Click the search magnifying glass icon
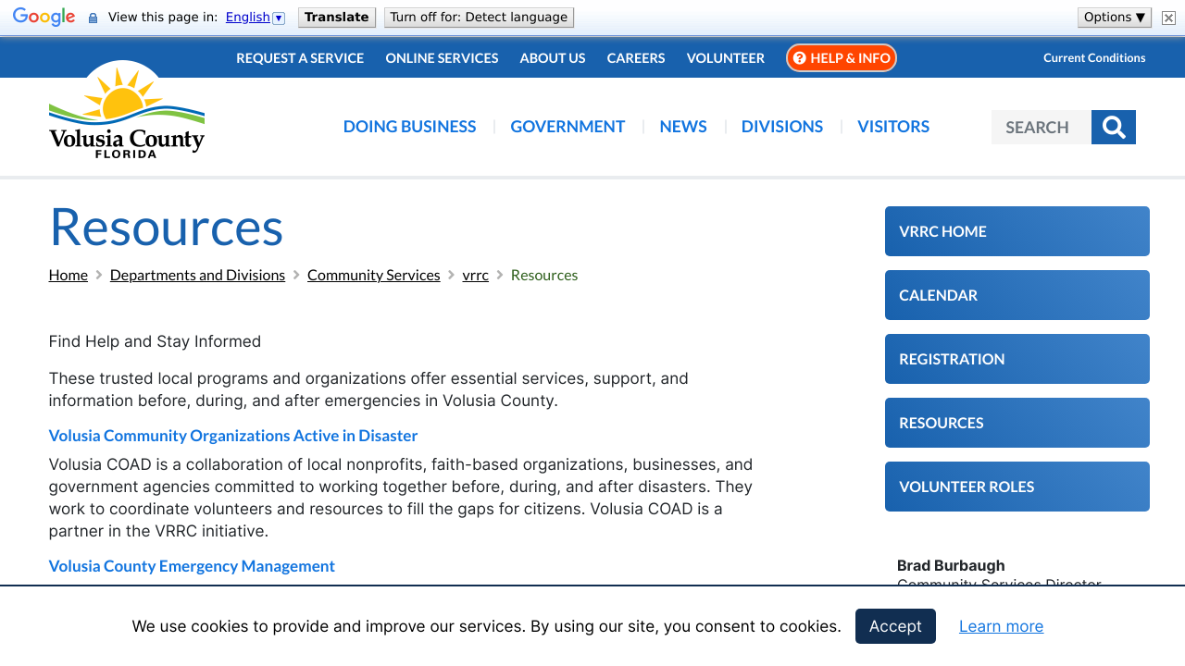The image size is (1185, 666). (x=1113, y=127)
